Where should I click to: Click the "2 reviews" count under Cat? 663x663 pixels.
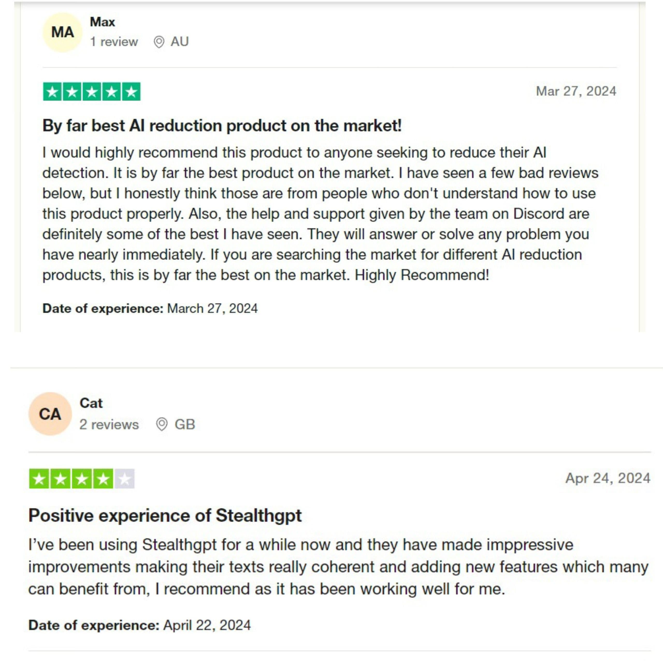coord(109,424)
